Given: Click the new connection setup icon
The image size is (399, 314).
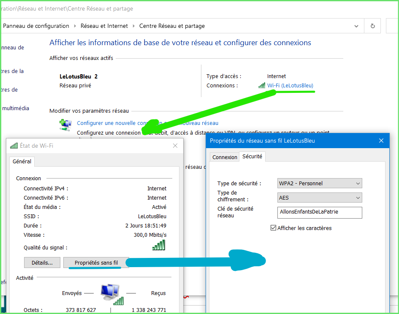Looking at the screenshot, I should coord(65,125).
